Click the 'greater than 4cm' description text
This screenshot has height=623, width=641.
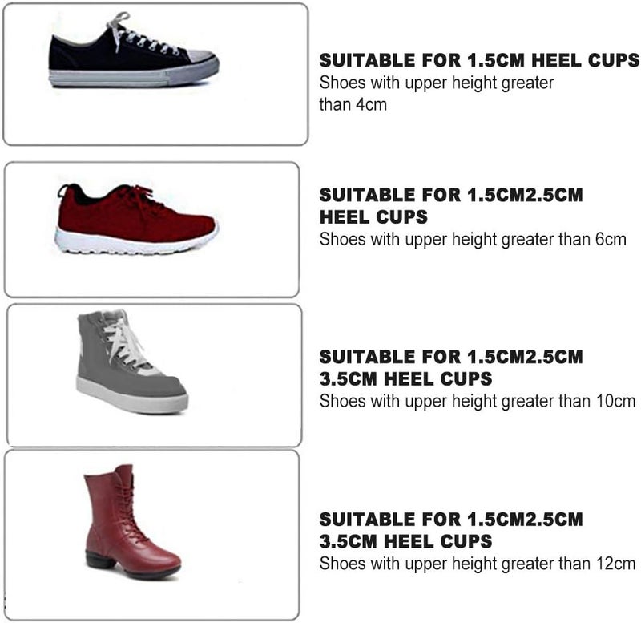(x=436, y=93)
